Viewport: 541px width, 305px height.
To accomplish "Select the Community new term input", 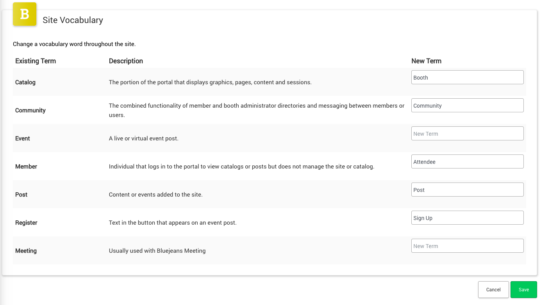I will point(467,105).
